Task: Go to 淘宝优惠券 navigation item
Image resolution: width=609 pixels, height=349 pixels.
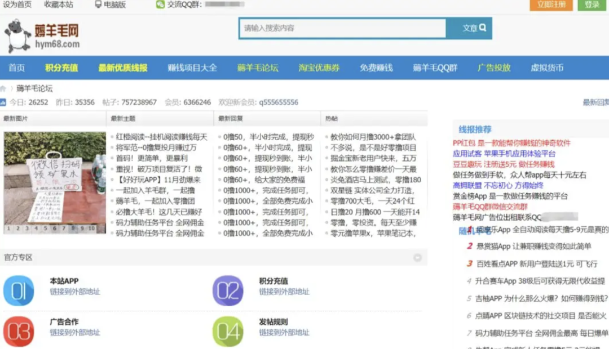Action: 319,68
